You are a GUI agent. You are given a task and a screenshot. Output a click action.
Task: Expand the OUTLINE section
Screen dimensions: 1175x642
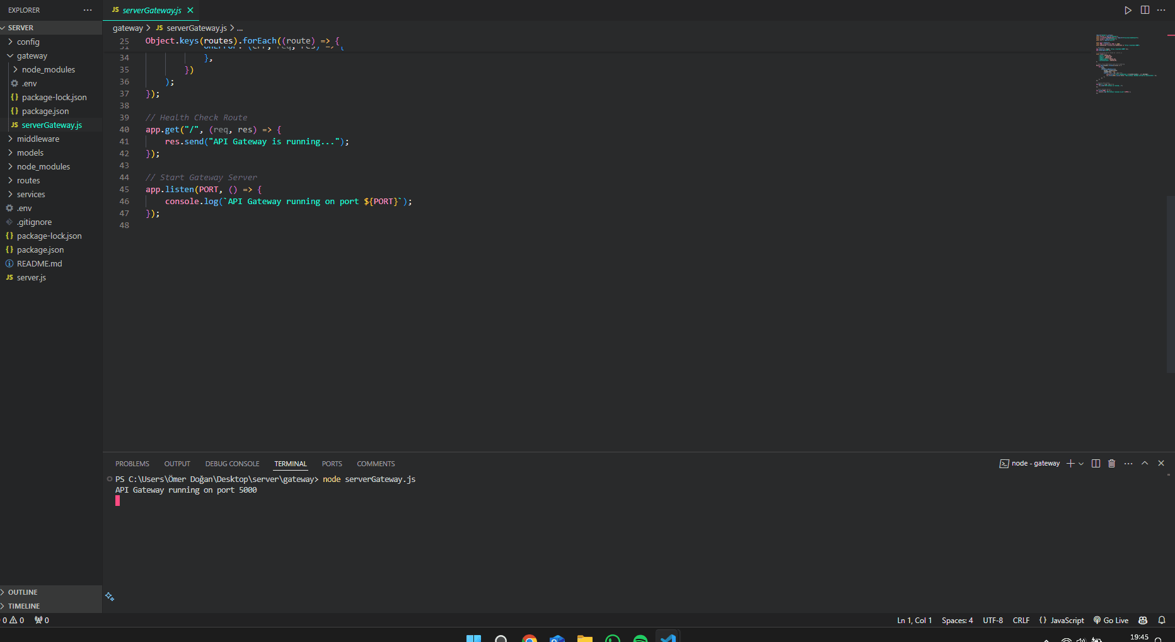coord(23,592)
